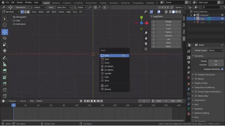Select the Bevel tool
The image size is (225, 126).
click(x=5, y=84)
